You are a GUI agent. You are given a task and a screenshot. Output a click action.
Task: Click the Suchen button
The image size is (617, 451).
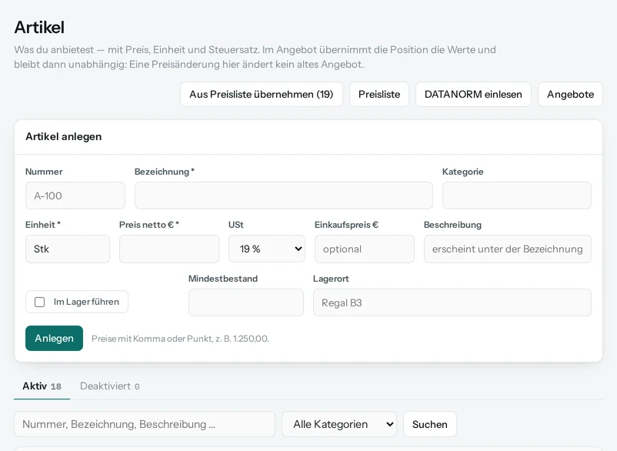pos(430,424)
